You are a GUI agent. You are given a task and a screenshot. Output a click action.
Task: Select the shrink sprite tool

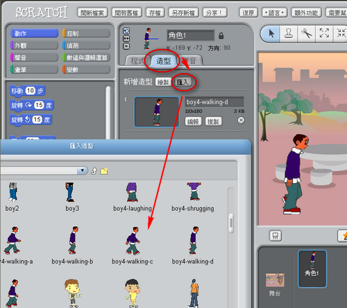[341, 33]
